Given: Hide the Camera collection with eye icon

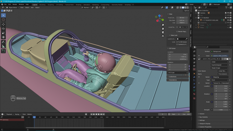Looking at the screenshot, I should tap(229, 13).
